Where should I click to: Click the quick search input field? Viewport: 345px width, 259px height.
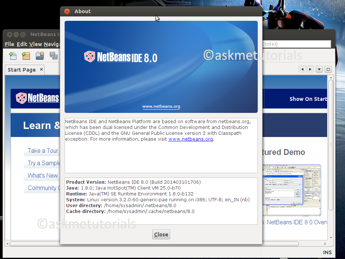tap(296, 44)
